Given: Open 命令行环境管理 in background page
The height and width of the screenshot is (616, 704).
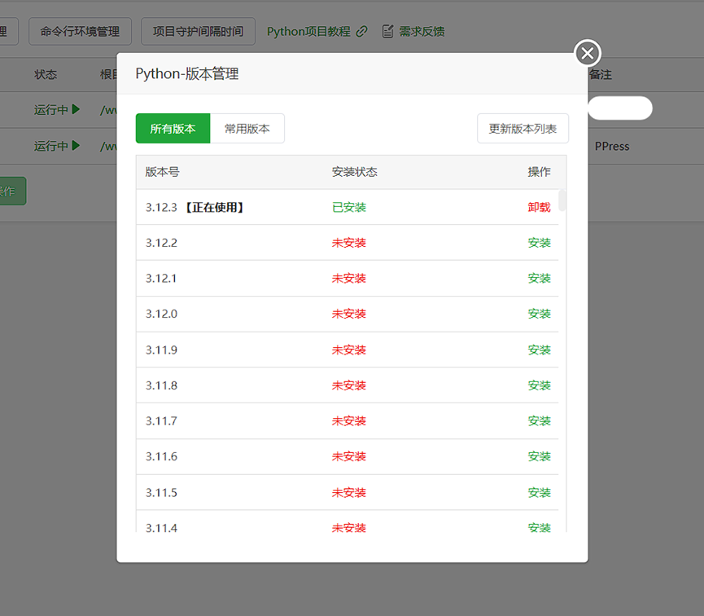Looking at the screenshot, I should 81,32.
